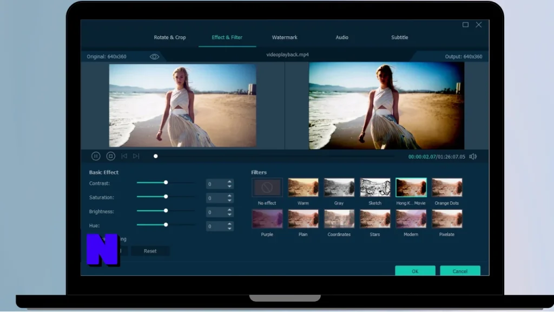
Task: Maximize the editor window
Action: pos(466,24)
